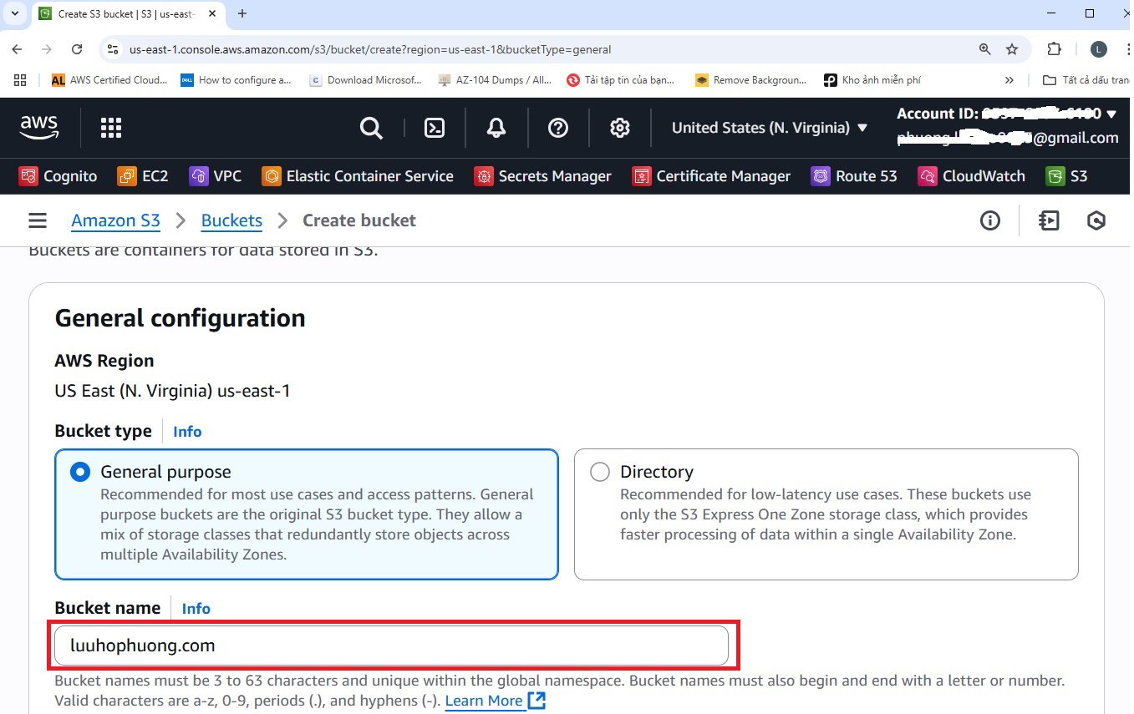Click the Info link beside Bucket type
The height and width of the screenshot is (714, 1134).
187,432
